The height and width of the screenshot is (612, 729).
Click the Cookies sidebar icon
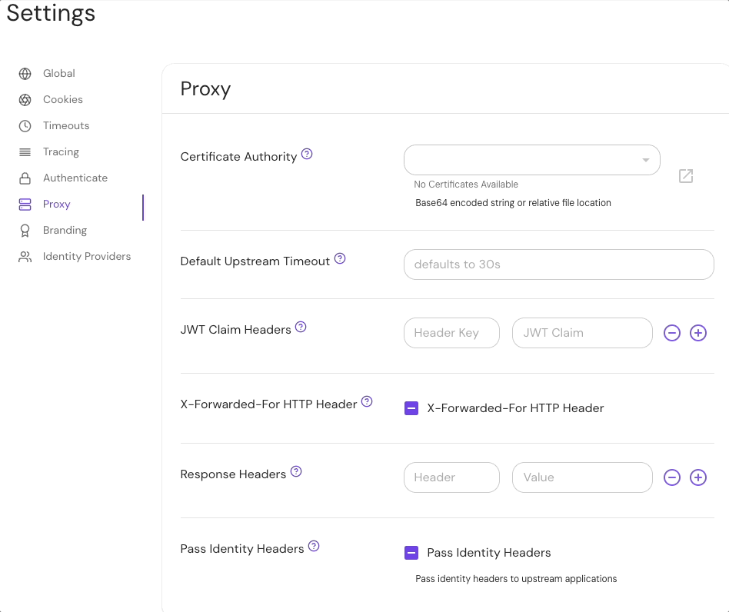(x=24, y=99)
